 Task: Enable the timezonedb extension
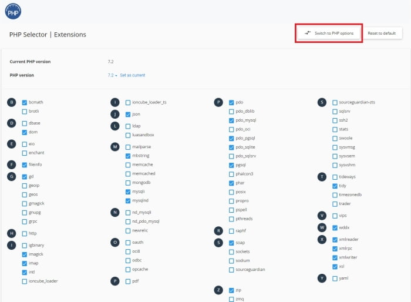click(335, 195)
